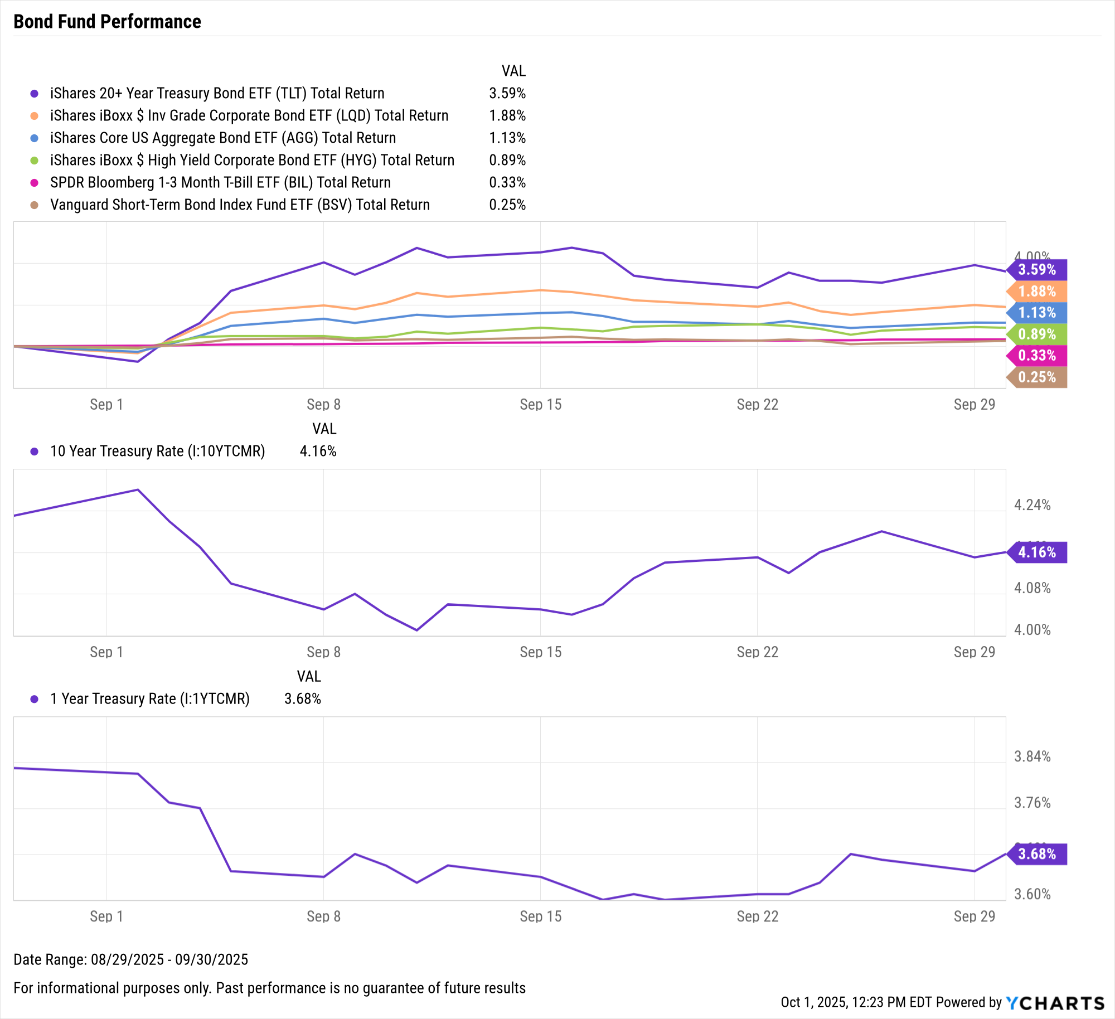Screen dimensions: 1115x1019
Task: Select the iShares 20+ Year Treasury Bond ETF label
Action: (217, 94)
